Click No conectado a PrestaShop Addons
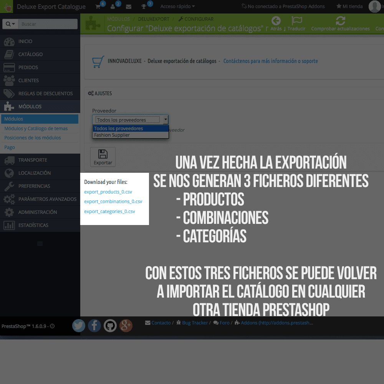The width and height of the screenshot is (384, 384). 283,7
